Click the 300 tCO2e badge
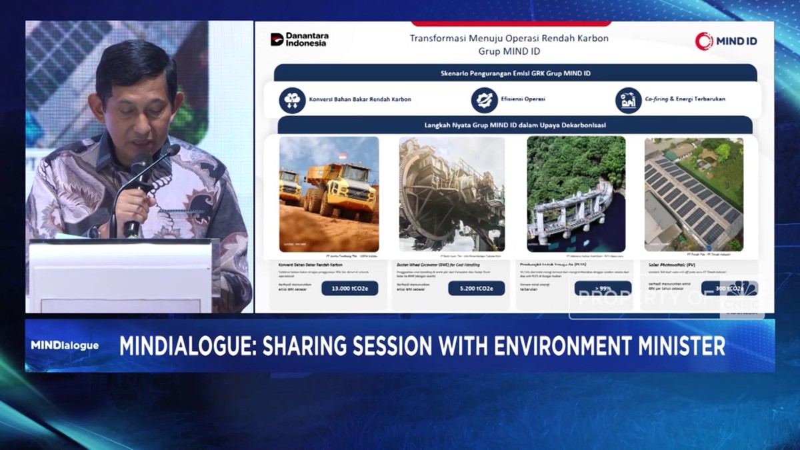 [x=729, y=288]
